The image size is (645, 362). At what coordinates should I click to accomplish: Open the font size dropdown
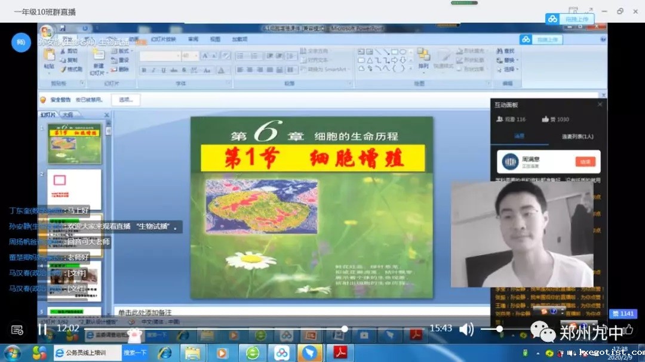coord(195,55)
